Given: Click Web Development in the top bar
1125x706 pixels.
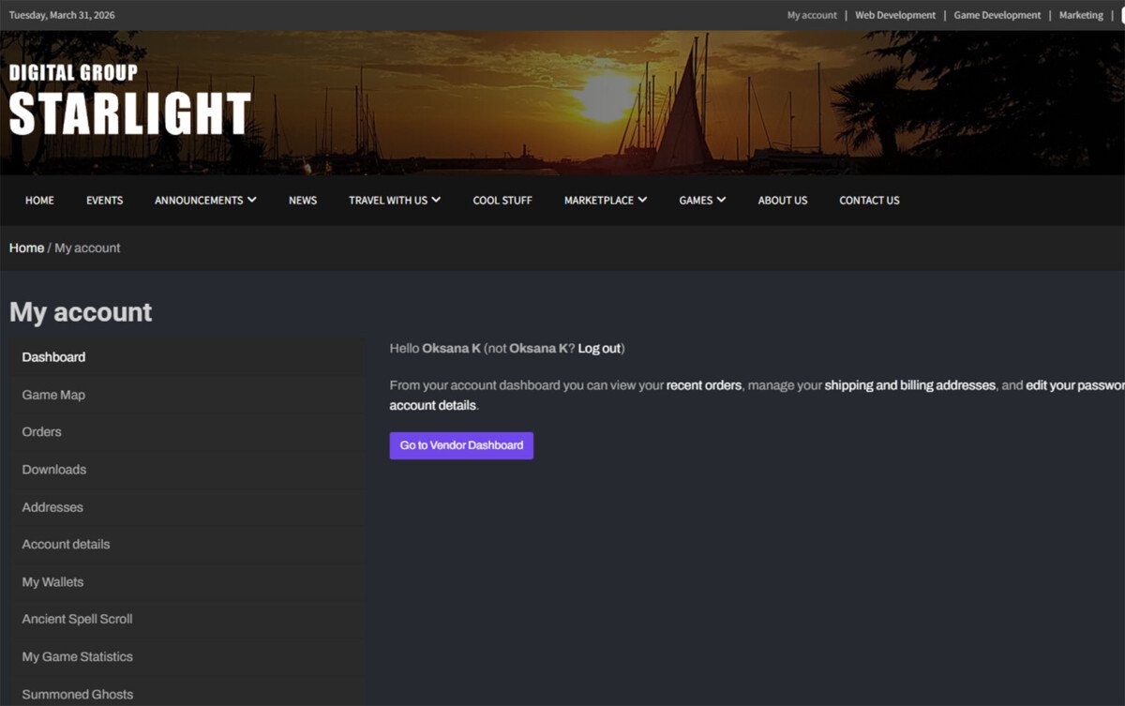Looking at the screenshot, I should [894, 15].
